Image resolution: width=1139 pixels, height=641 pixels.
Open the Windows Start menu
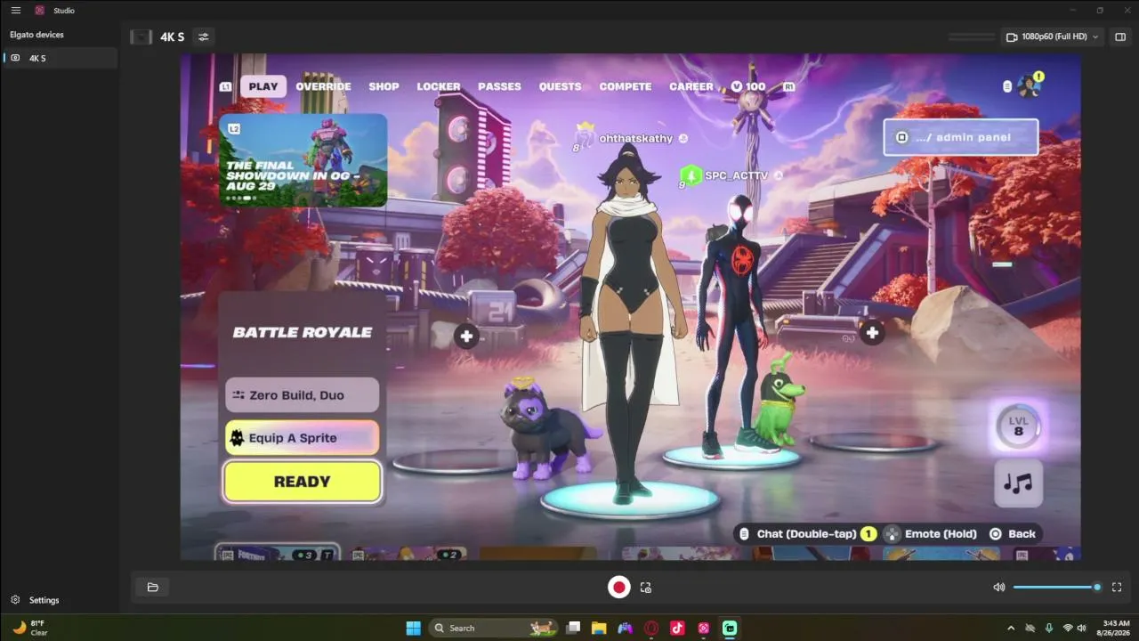tap(414, 628)
